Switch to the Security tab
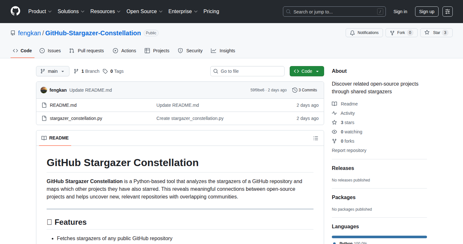This screenshot has height=244, width=463. [190, 51]
